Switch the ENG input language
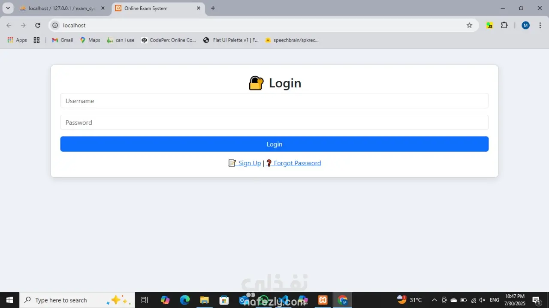 (494, 300)
